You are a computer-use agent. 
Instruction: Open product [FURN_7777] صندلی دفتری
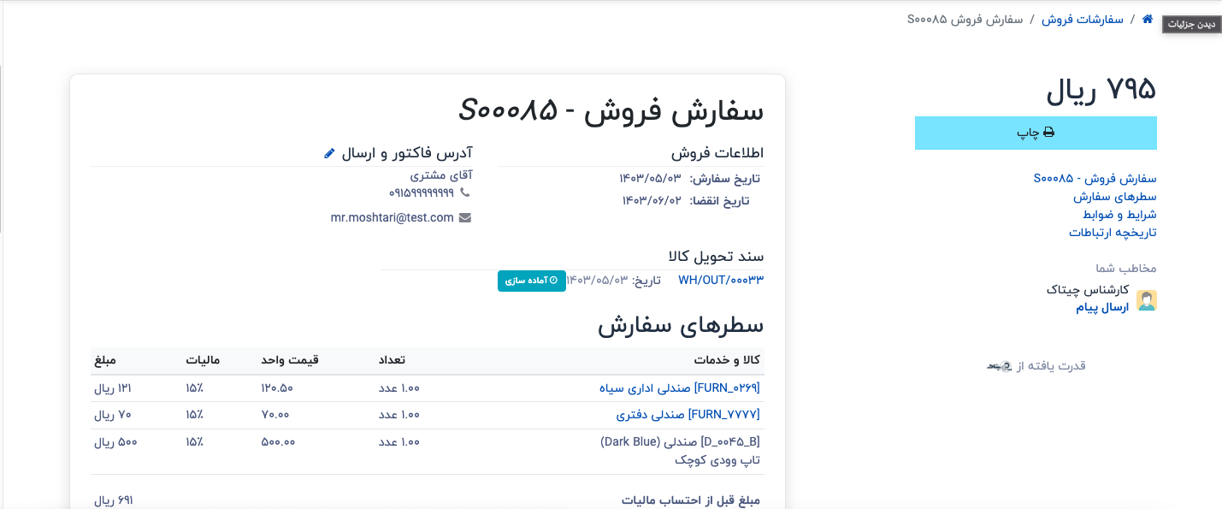[688, 415]
